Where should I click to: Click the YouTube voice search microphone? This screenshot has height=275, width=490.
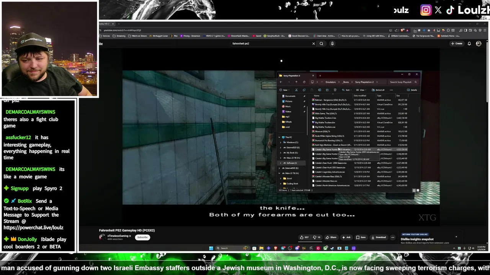[x=332, y=44]
